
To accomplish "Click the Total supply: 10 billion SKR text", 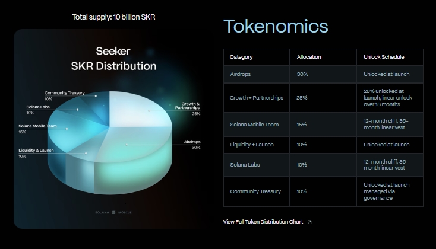I will (113, 17).
